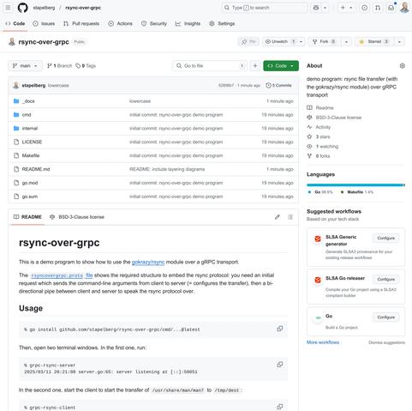Open the Security tab
Viewport: 412px width, 411px height.
(154, 24)
